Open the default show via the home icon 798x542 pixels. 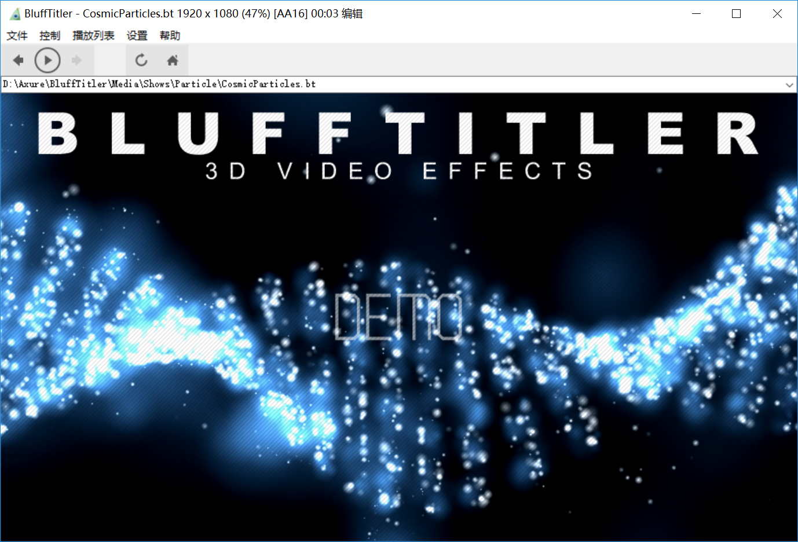(x=172, y=60)
